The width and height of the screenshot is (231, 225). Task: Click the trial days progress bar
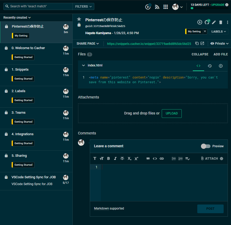(209, 8)
